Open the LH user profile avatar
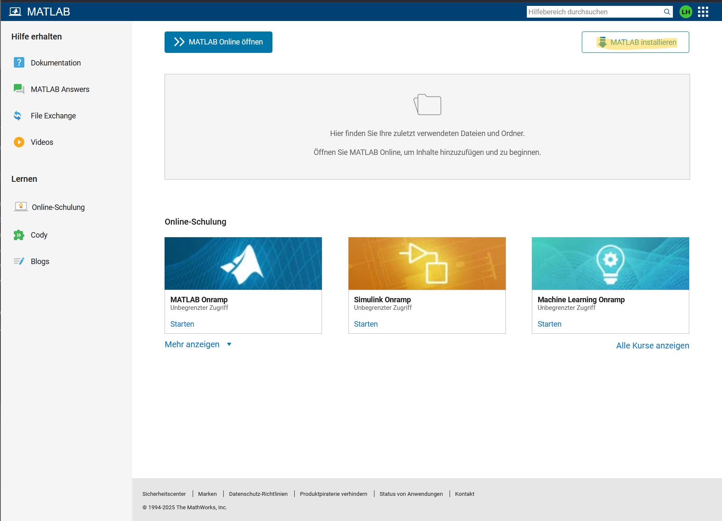 point(685,12)
